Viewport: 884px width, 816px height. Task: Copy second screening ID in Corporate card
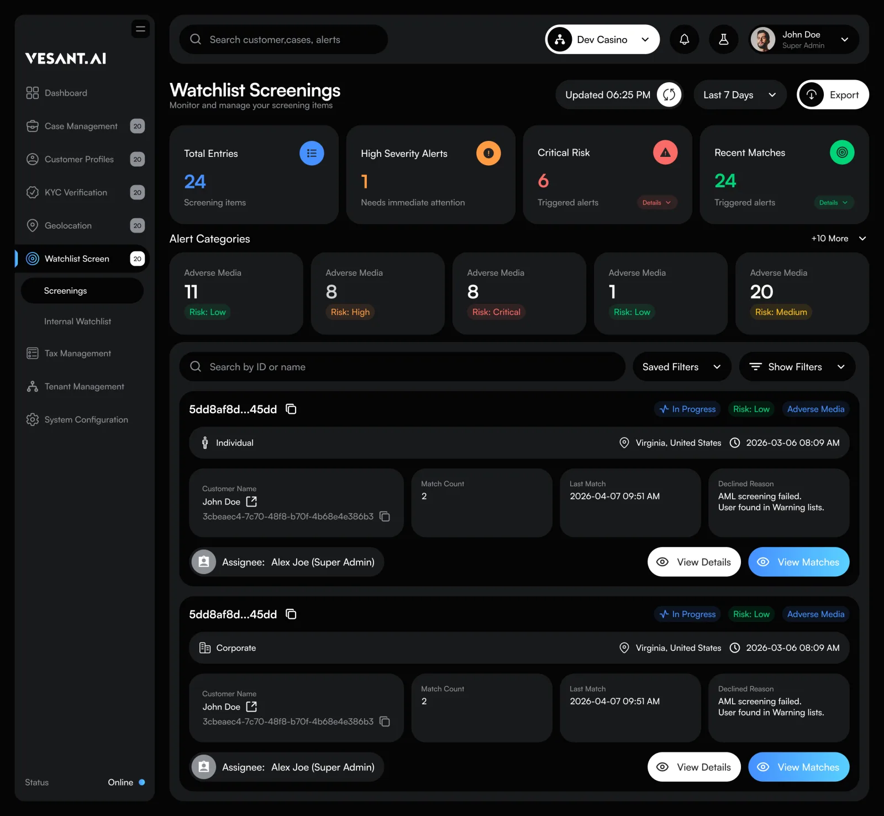(x=291, y=614)
